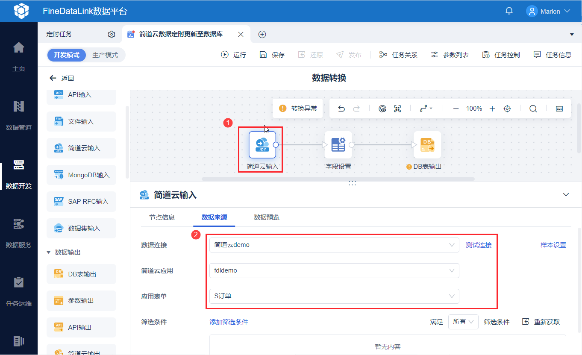
Task: Open canvas search magnifier
Action: (533, 109)
